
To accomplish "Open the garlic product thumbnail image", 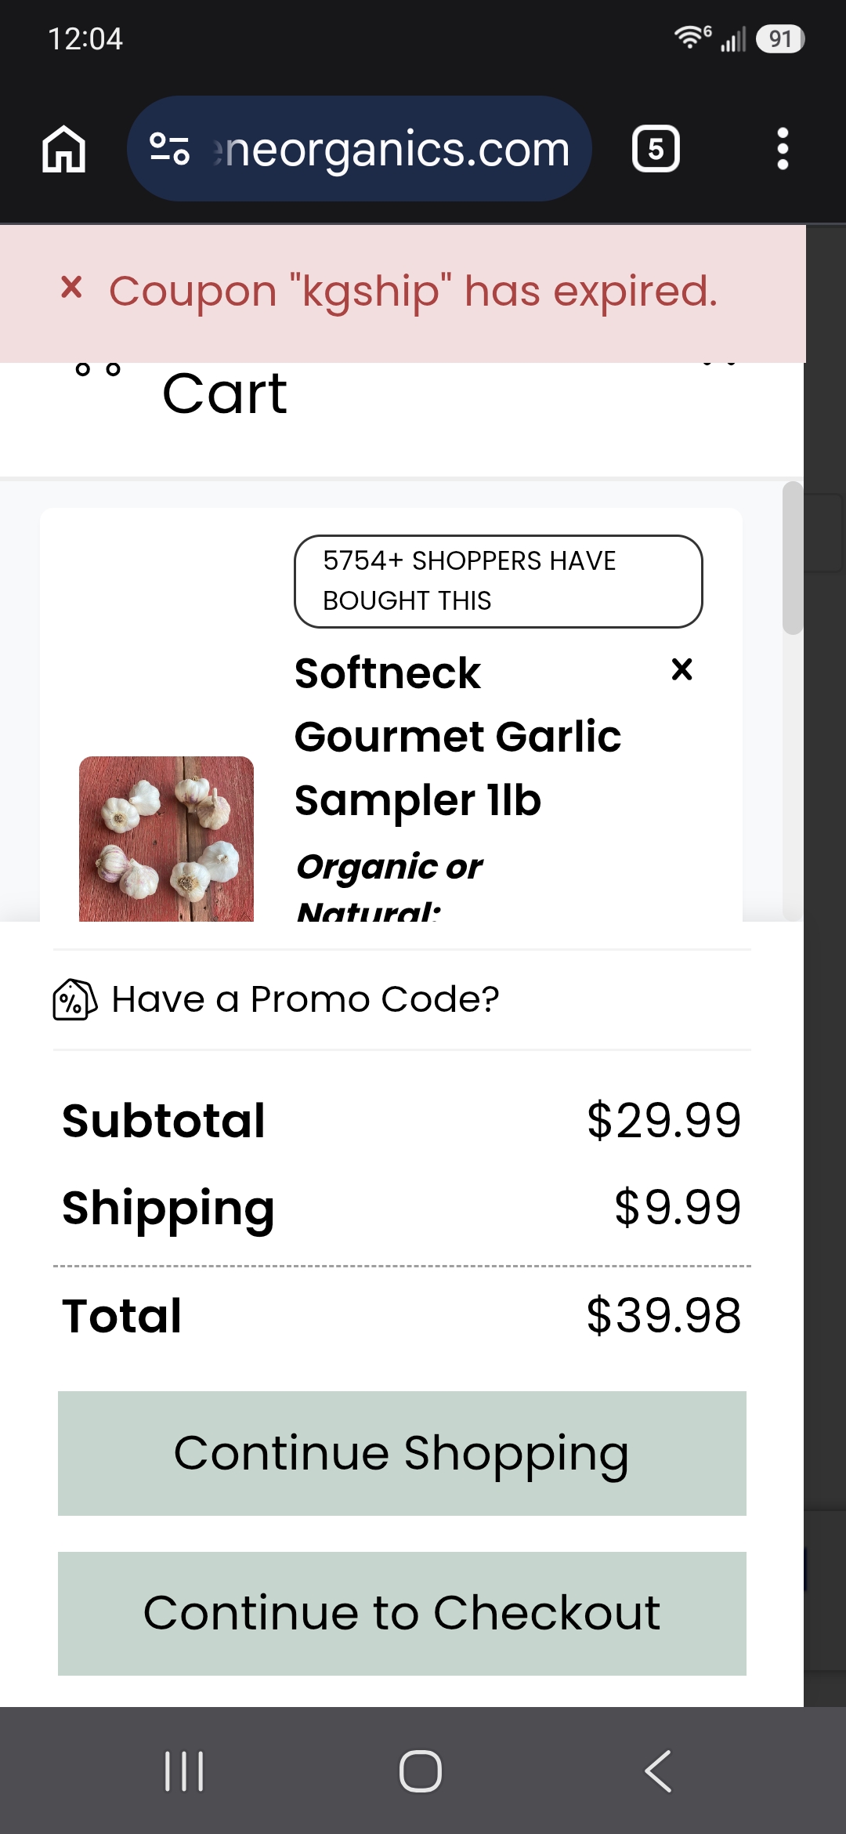I will coord(166,839).
